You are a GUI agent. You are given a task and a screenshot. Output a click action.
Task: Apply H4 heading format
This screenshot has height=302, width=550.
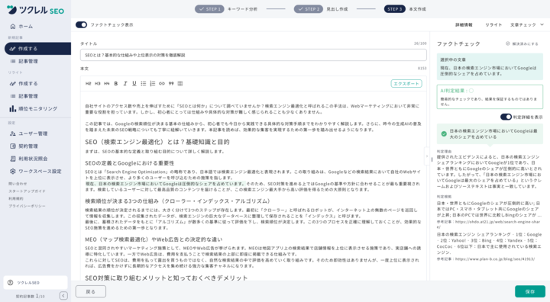pyautogui.click(x=107, y=83)
